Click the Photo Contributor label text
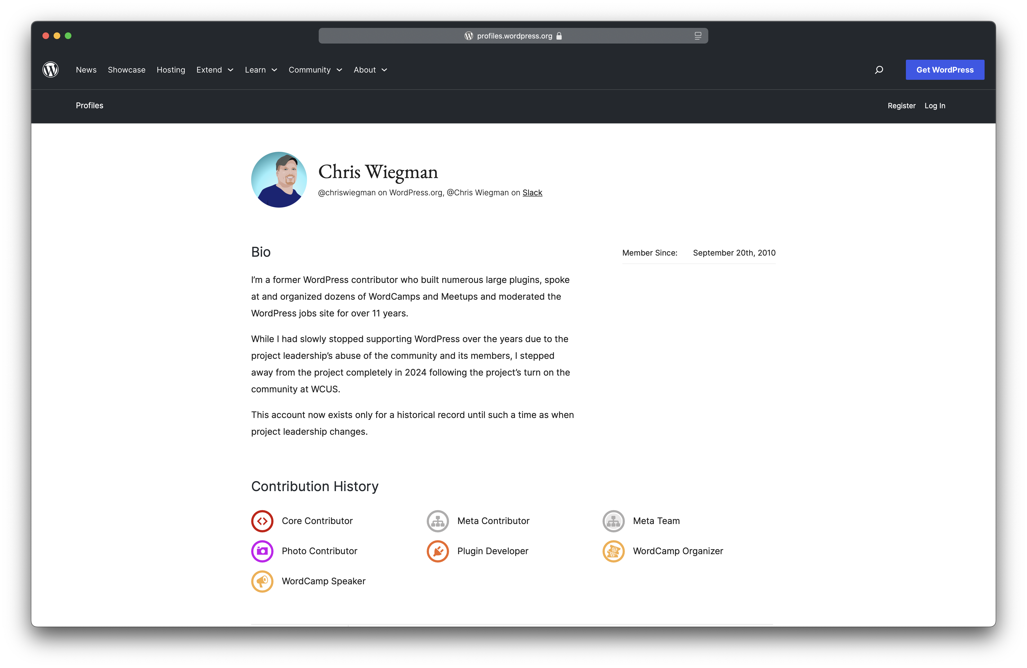1027x668 pixels. pos(319,551)
